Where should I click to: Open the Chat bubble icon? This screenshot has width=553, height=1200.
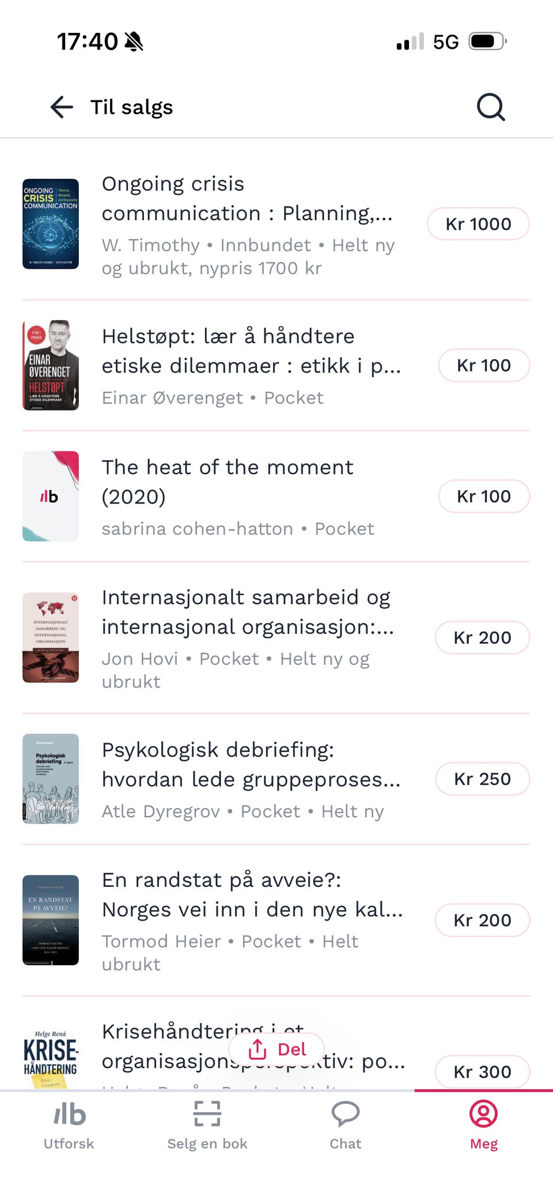pos(346,1114)
